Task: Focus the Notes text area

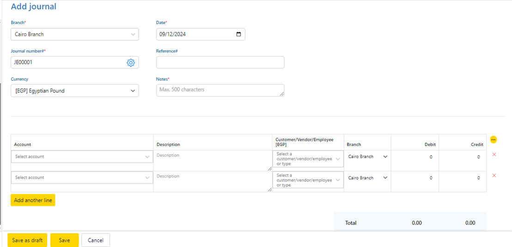Action: pyautogui.click(x=220, y=90)
